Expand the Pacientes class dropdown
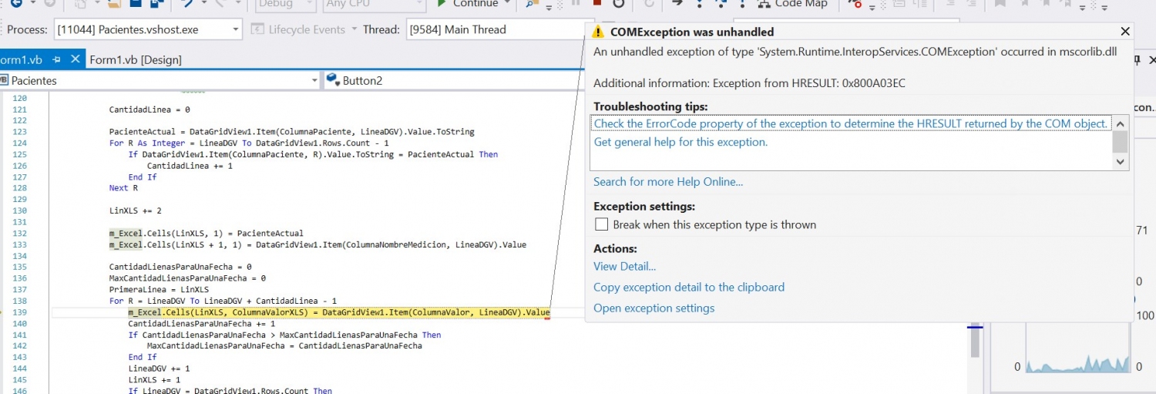1156x394 pixels. 314,80
